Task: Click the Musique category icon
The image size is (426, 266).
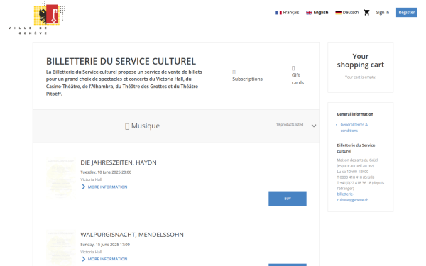Action: [127, 126]
